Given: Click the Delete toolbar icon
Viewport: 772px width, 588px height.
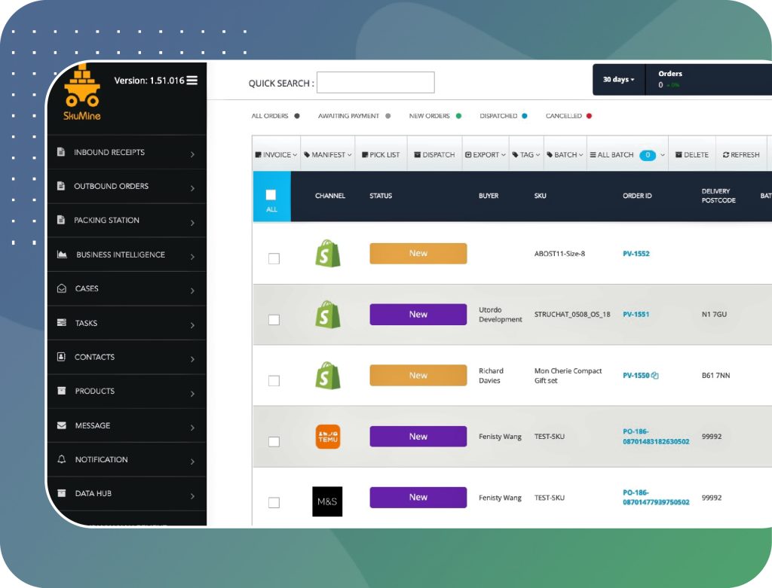Looking at the screenshot, I should click(x=691, y=155).
